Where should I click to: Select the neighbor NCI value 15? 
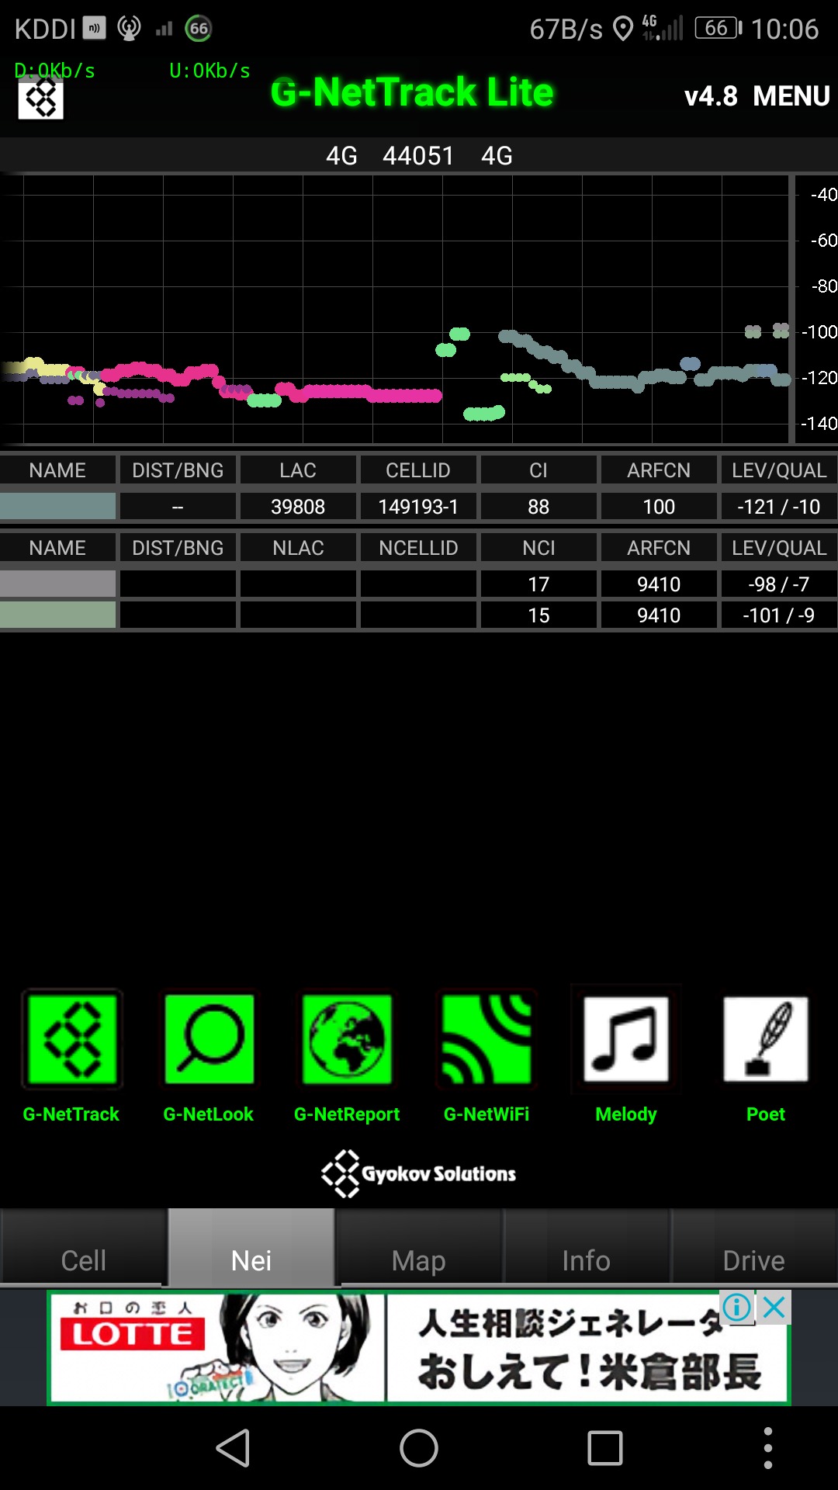[x=538, y=615]
